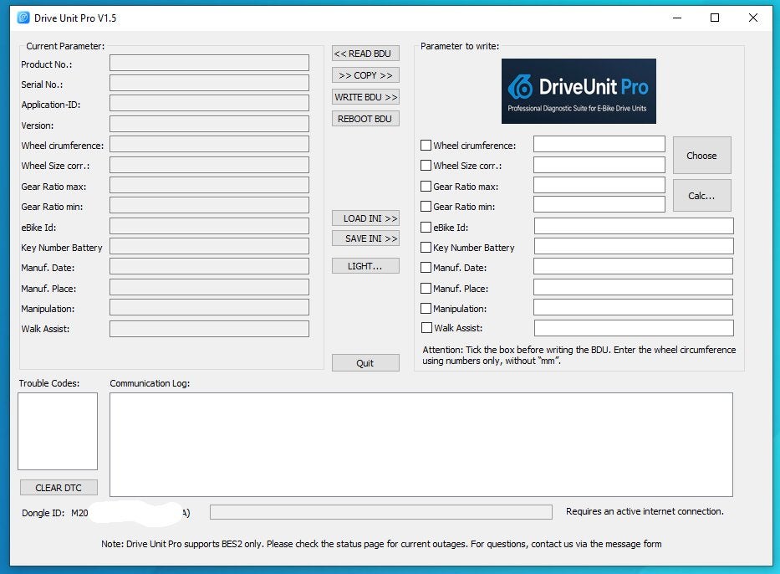Screen dimensions: 780x574
Task: Click the COPY button
Action: 365,75
